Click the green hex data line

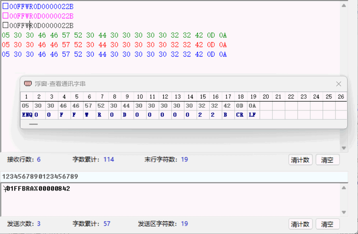click(114, 35)
